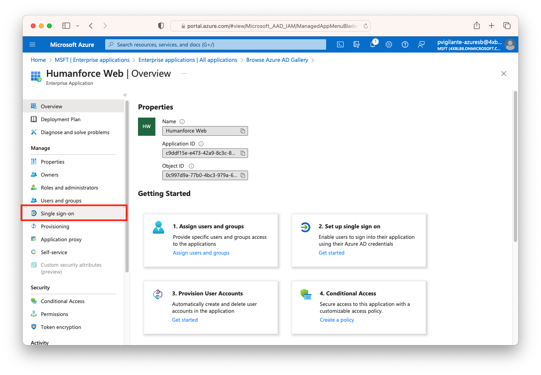Click inside the search resources field
This screenshot has height=375, width=541.
tap(214, 44)
